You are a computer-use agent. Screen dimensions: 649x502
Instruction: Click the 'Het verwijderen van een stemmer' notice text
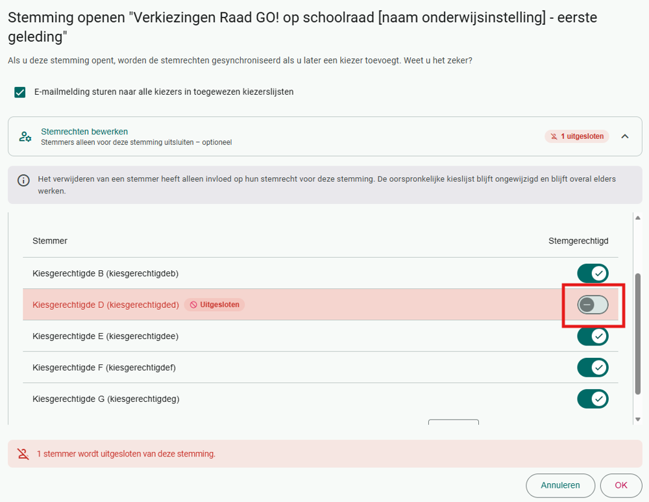(327, 184)
